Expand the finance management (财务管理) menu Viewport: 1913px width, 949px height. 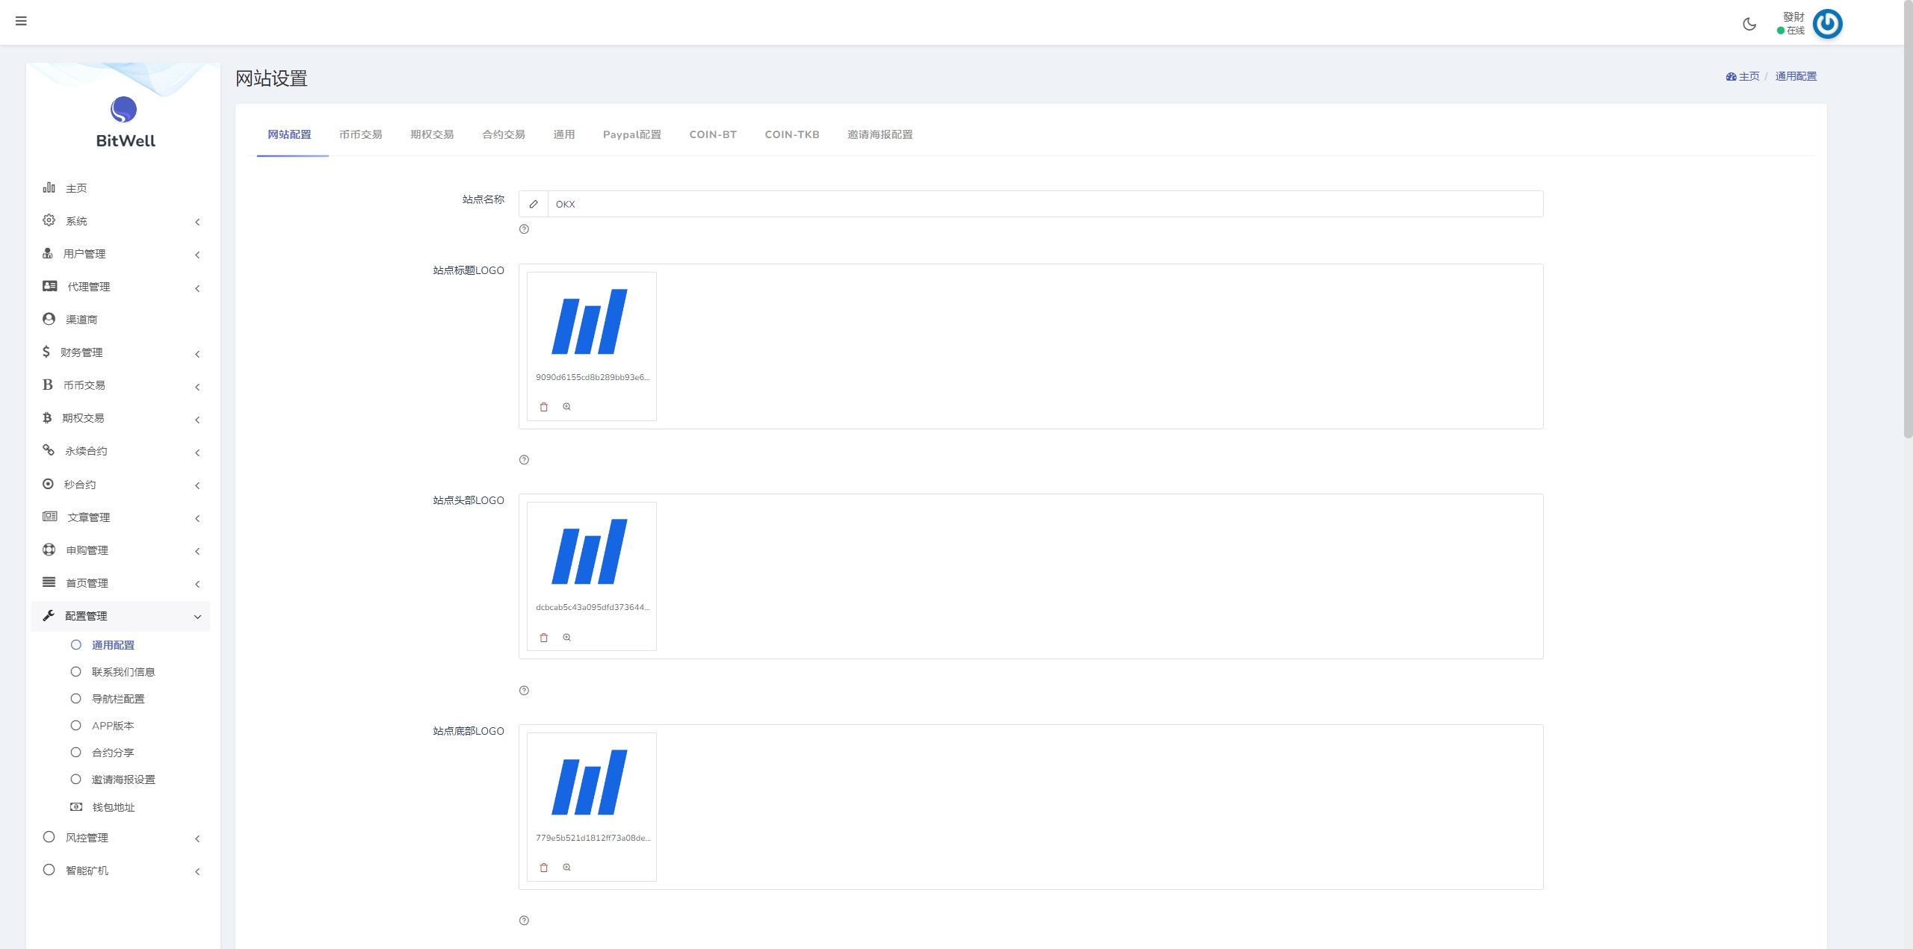coord(81,352)
